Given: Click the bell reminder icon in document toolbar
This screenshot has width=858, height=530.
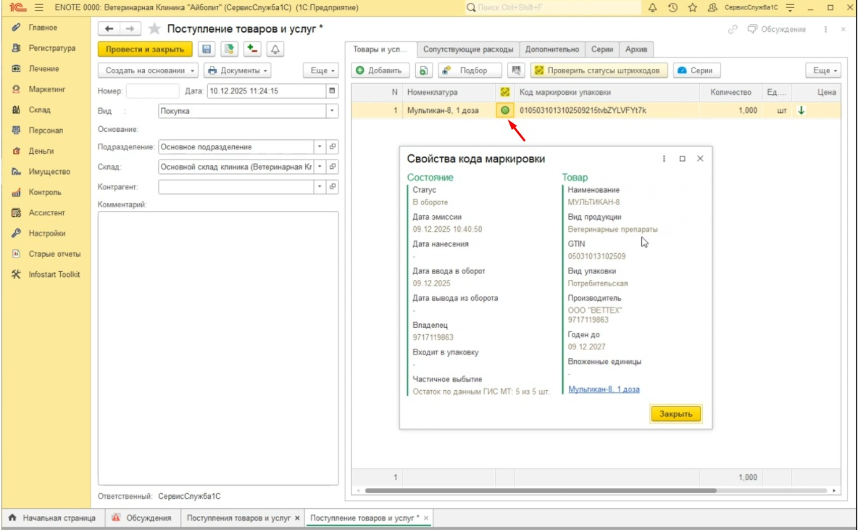Looking at the screenshot, I should [x=275, y=49].
